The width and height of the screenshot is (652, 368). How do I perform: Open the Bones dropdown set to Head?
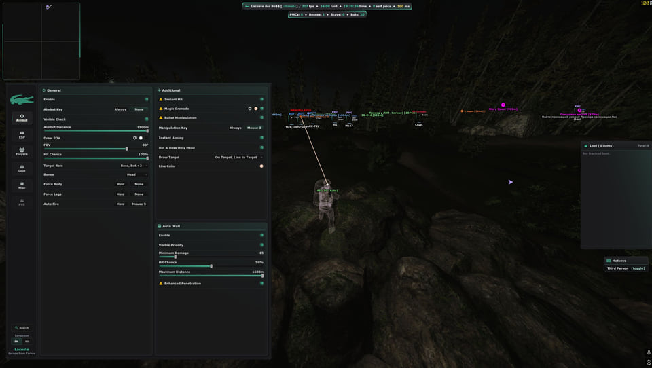[136, 174]
